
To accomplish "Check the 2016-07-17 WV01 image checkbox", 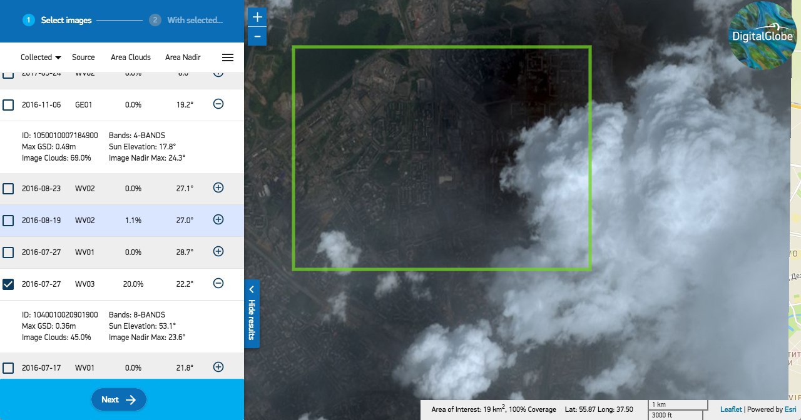I will coord(8,368).
